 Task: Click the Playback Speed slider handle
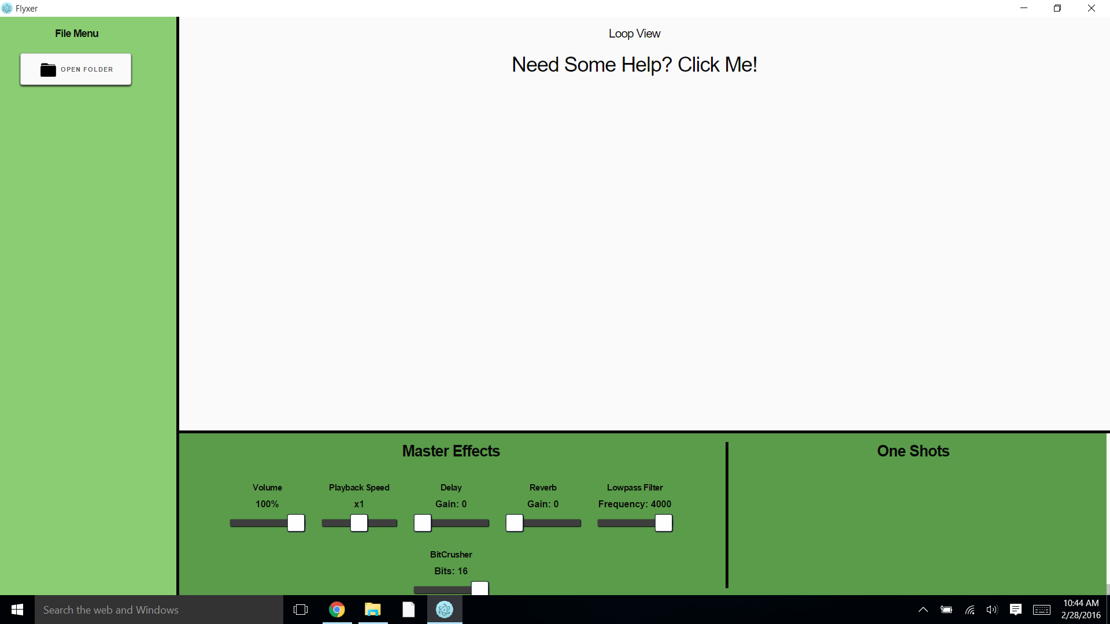click(x=359, y=523)
